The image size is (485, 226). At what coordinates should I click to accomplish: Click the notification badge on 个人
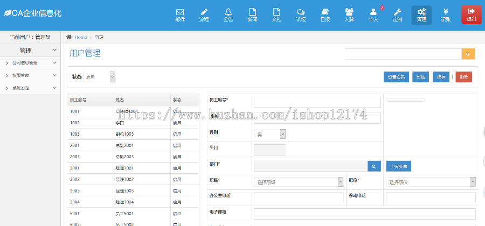pos(382,8)
